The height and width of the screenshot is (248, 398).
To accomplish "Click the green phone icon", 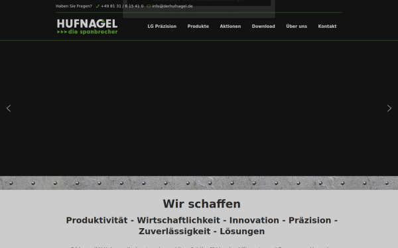I will pos(98,6).
